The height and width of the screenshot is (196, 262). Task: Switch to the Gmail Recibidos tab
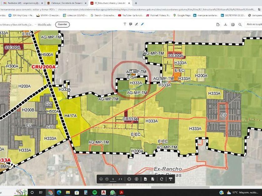22,3
